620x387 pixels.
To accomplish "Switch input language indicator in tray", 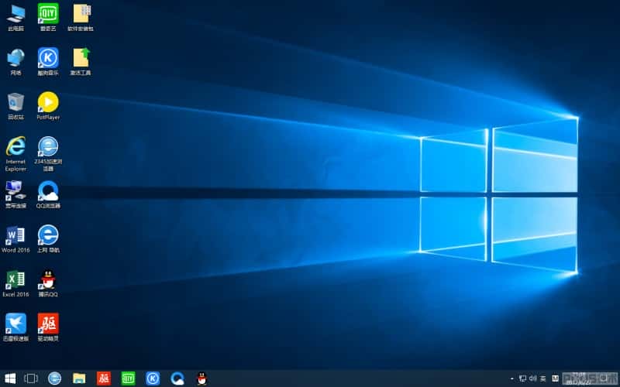I will click(x=543, y=378).
